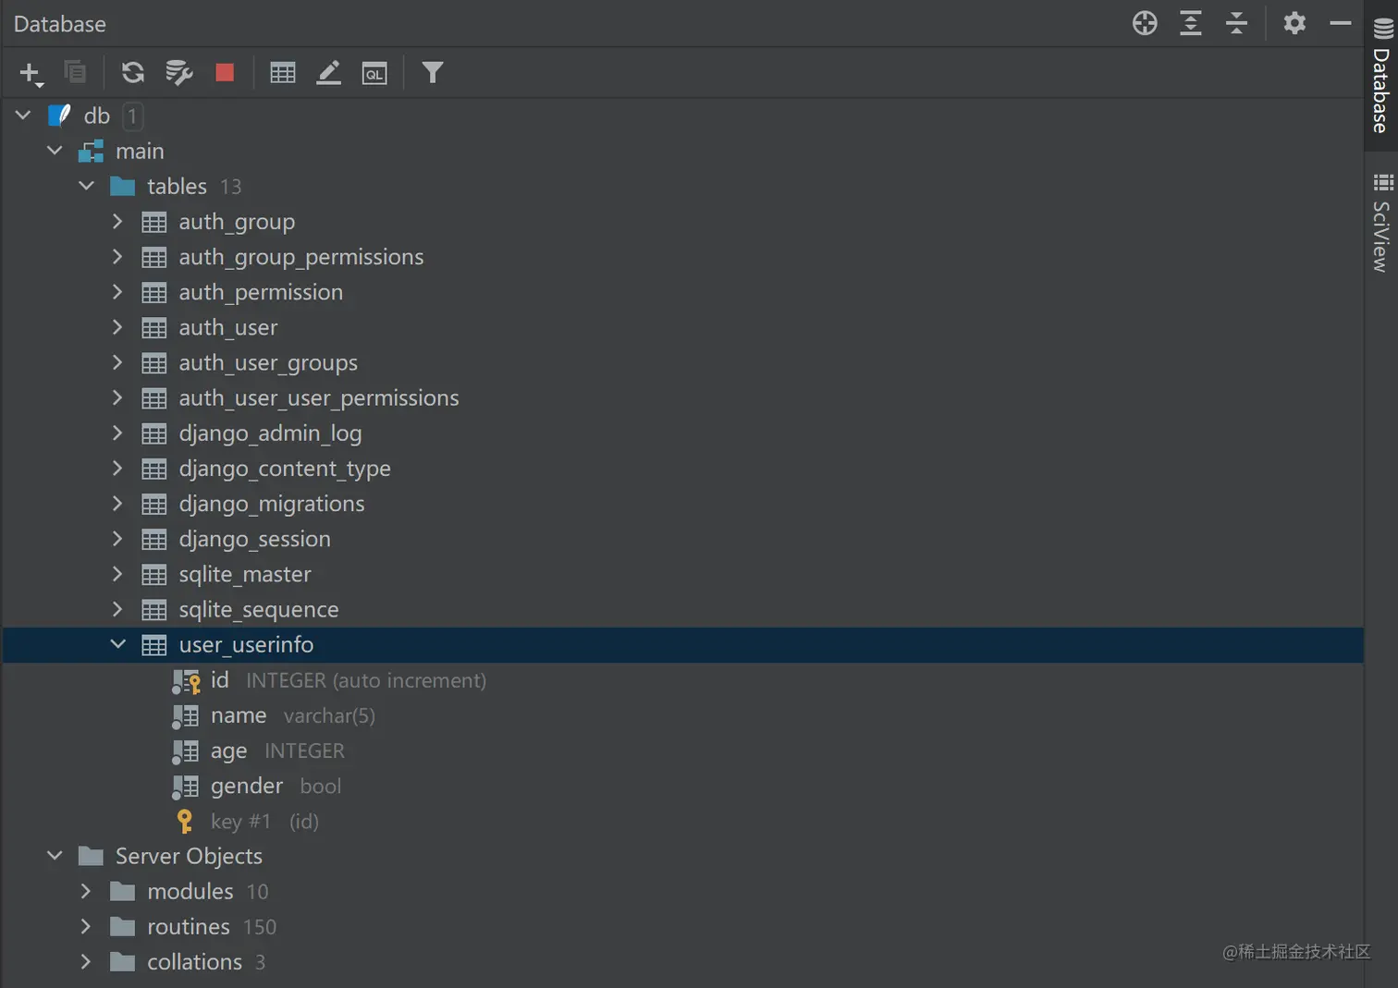The height and width of the screenshot is (988, 1398).
Task: Click the Collapse All icon in header
Action: tap(1236, 23)
